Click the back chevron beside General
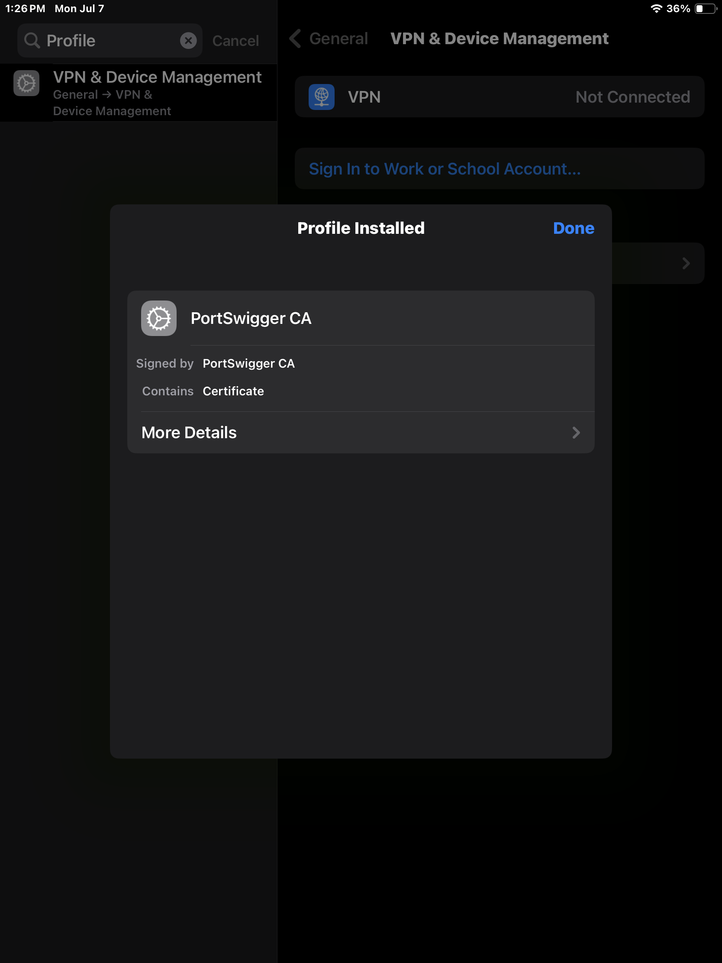Image resolution: width=722 pixels, height=963 pixels. click(x=295, y=39)
